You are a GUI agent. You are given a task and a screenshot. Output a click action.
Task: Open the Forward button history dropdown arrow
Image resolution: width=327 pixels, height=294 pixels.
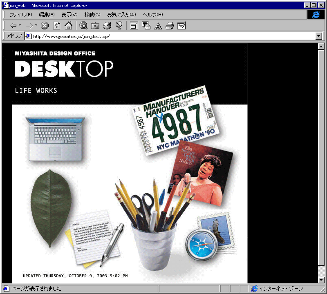click(x=36, y=25)
